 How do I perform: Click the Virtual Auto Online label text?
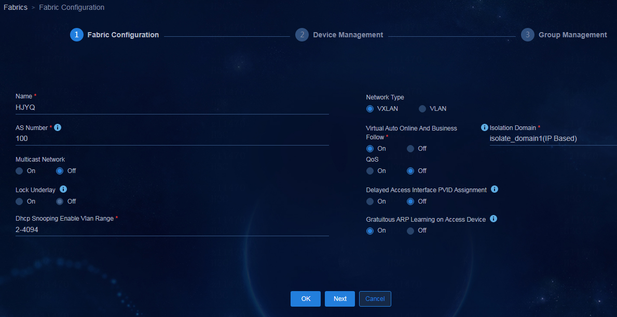coord(412,133)
